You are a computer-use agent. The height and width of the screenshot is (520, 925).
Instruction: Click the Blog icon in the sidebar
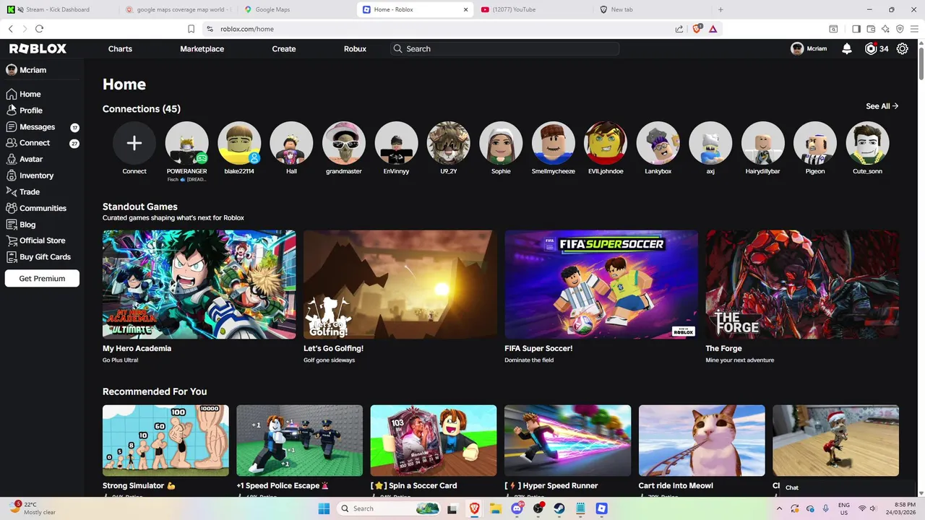coord(12,225)
